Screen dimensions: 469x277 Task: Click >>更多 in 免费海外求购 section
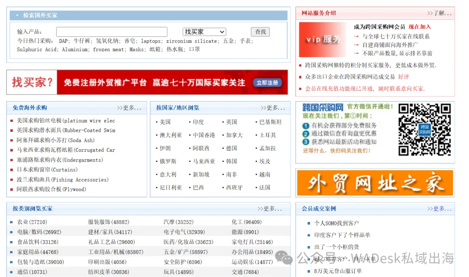tap(129, 108)
